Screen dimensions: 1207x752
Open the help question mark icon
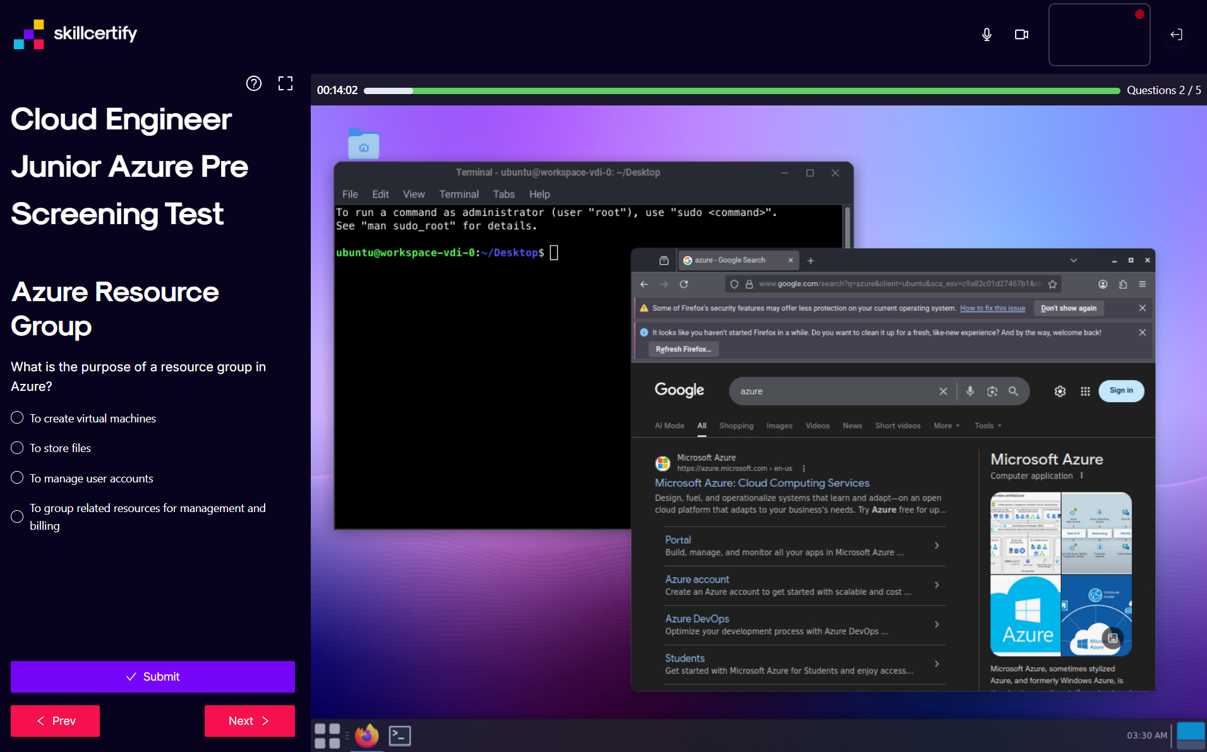point(254,83)
